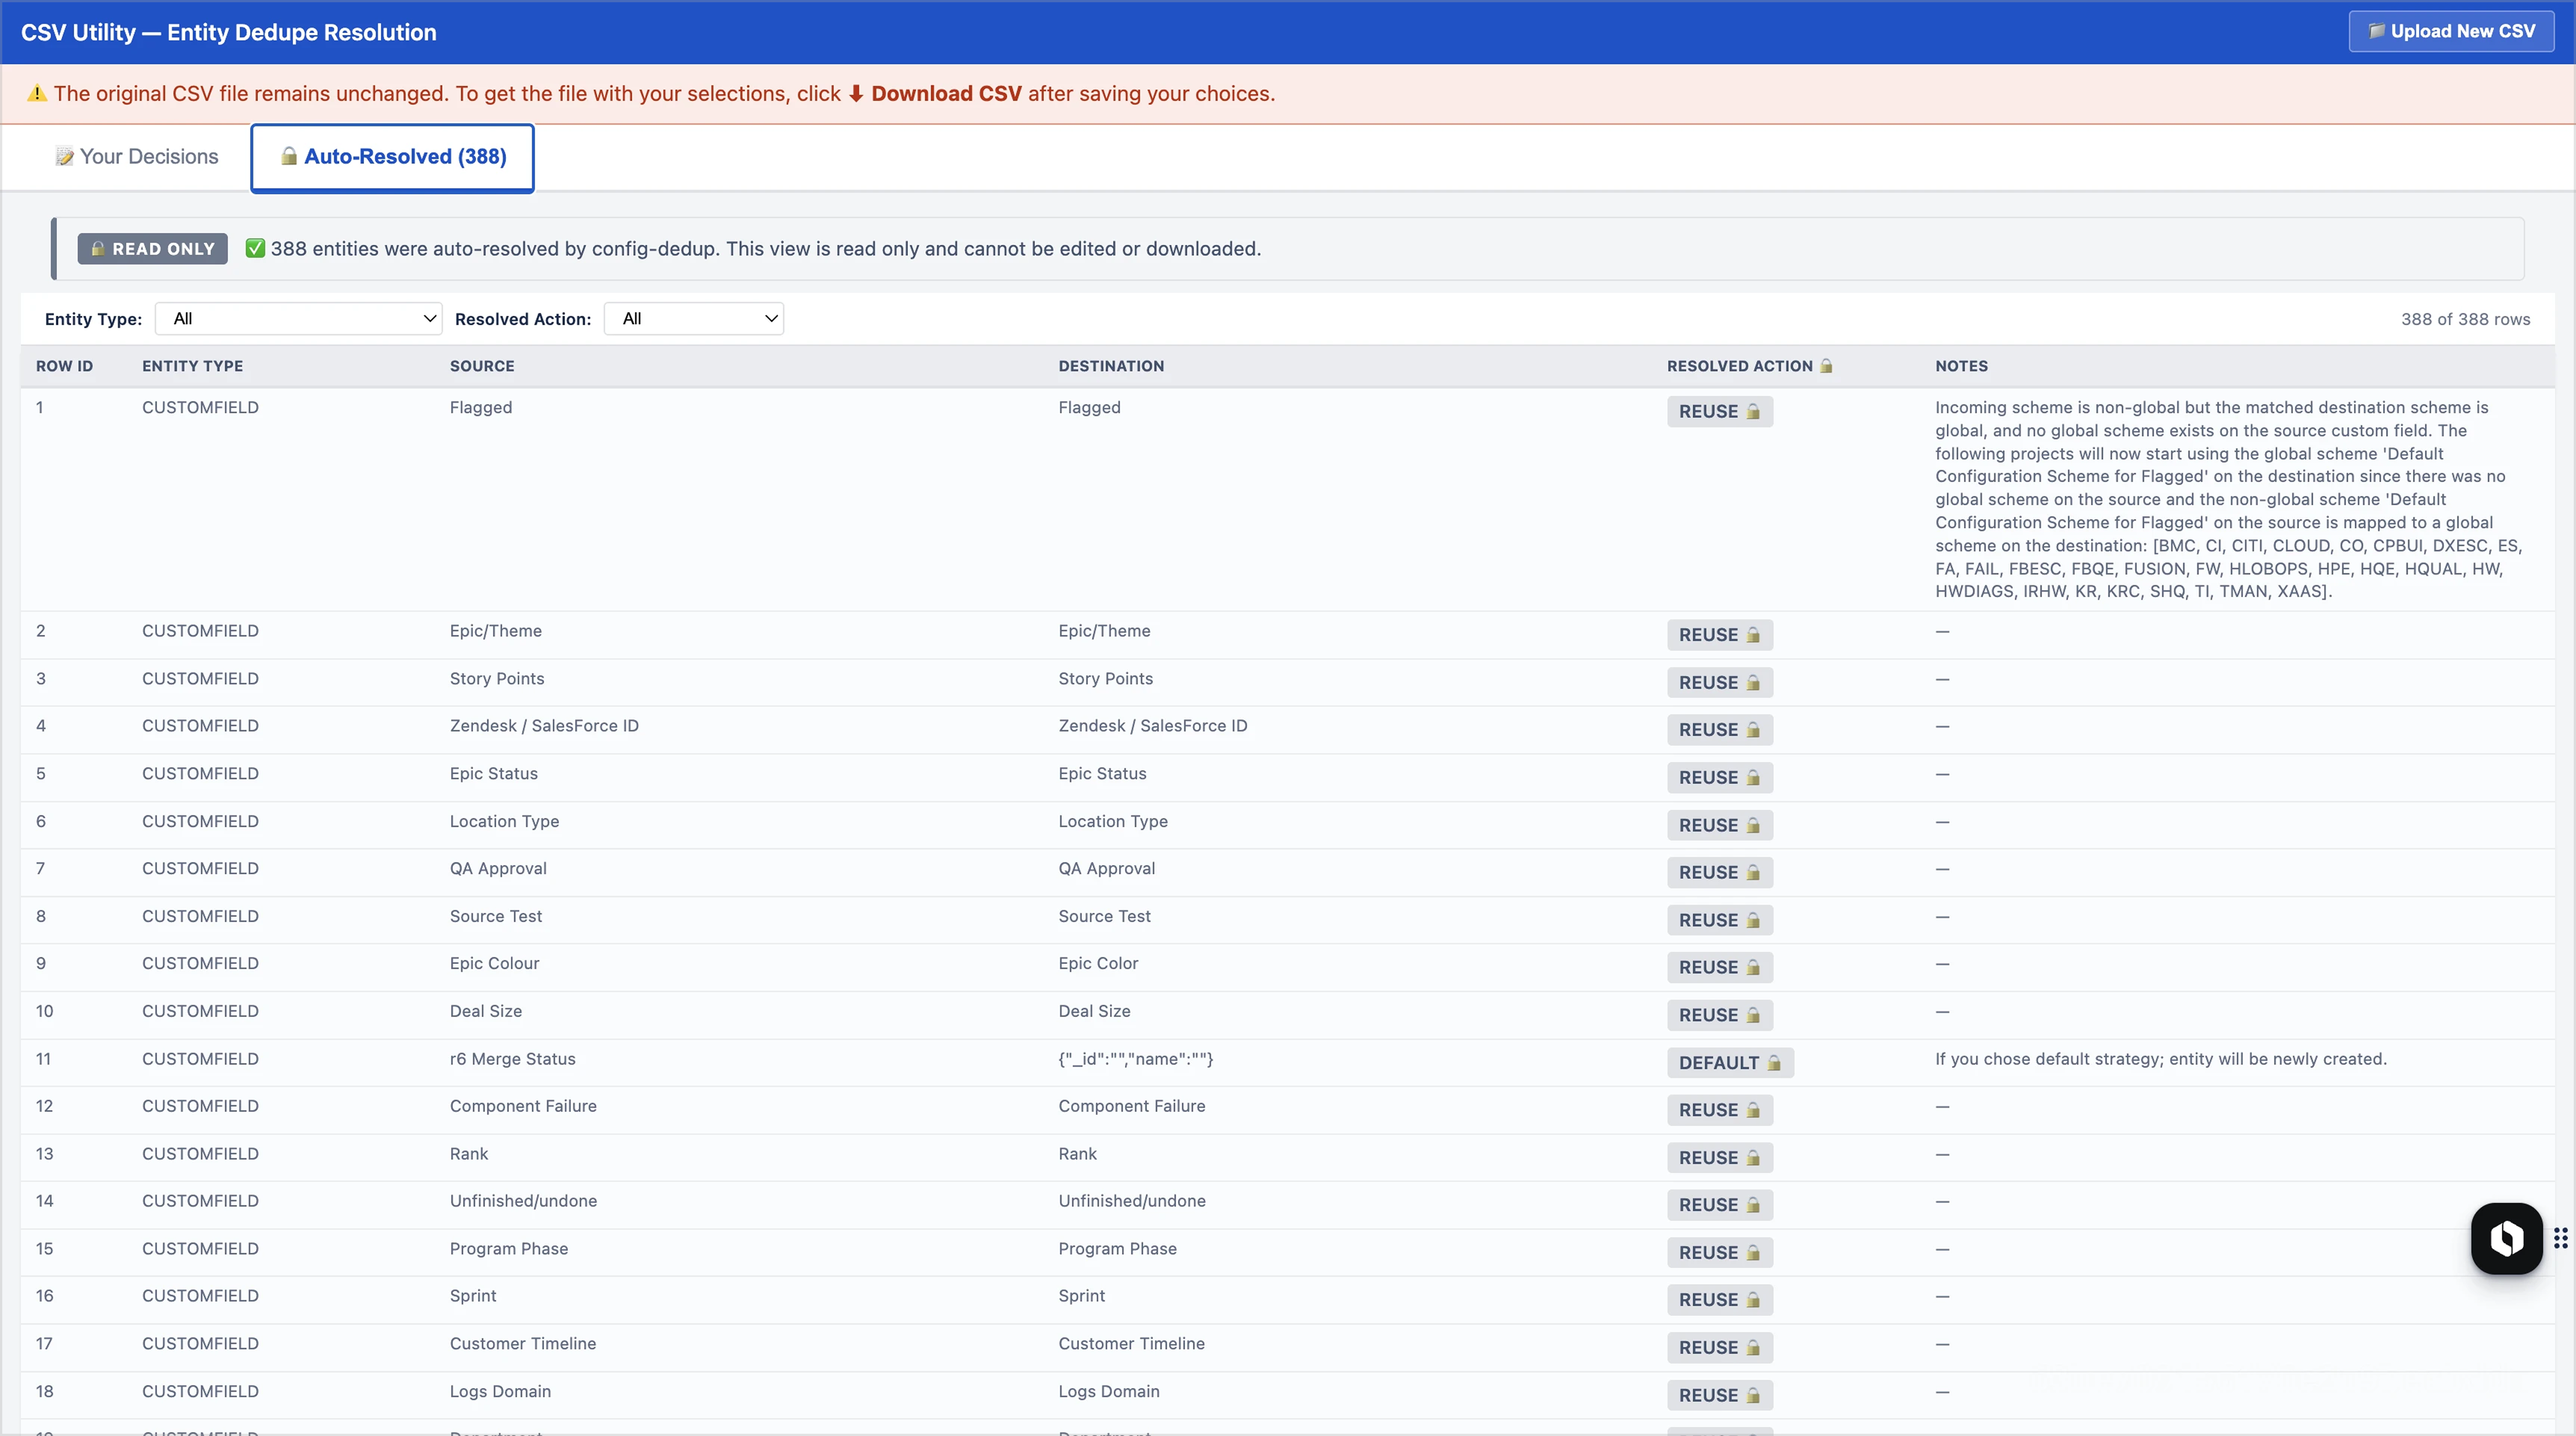Click the REUSE badge for Sprint row
The height and width of the screenshot is (1436, 2576).
[1719, 1300]
